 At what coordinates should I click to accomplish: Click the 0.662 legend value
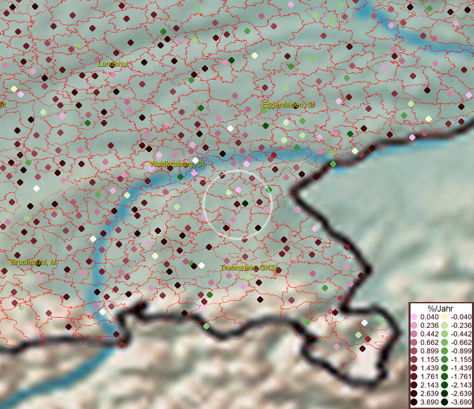click(x=429, y=343)
